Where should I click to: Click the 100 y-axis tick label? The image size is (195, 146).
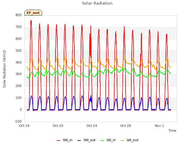point(19,98)
